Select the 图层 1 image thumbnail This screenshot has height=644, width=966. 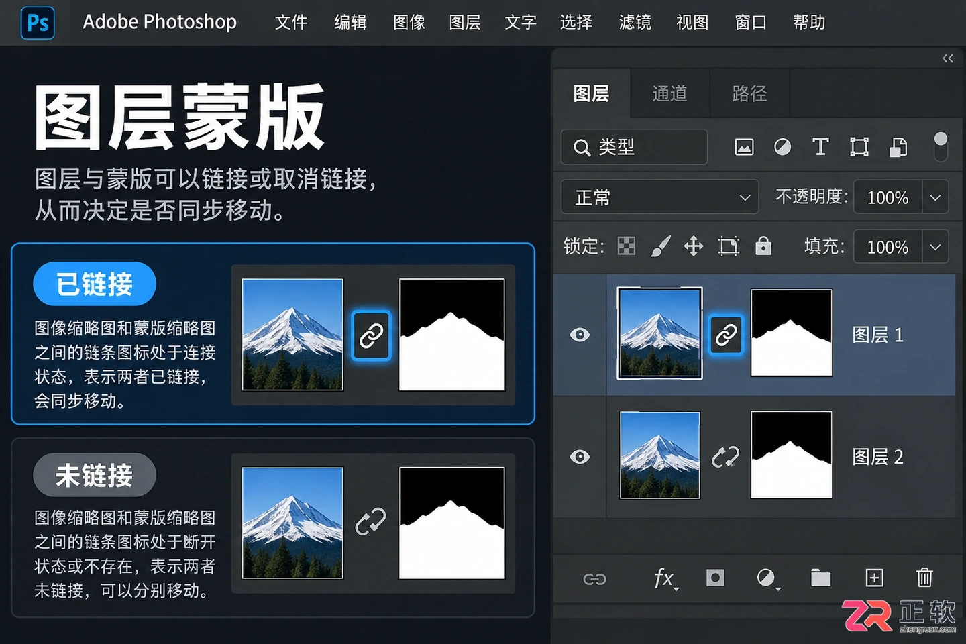(x=659, y=333)
